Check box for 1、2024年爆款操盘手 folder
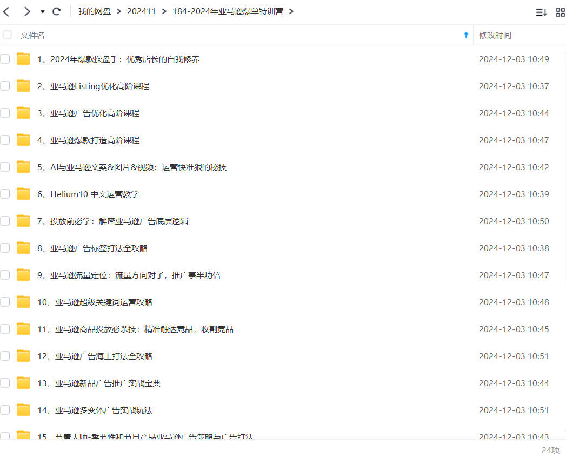Screen dimensions: 566x459 tap(5, 59)
